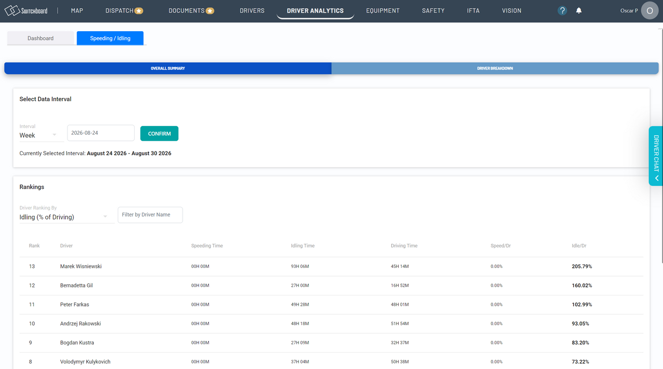The image size is (663, 369).
Task: Open the help question mark icon
Action: pyautogui.click(x=562, y=10)
